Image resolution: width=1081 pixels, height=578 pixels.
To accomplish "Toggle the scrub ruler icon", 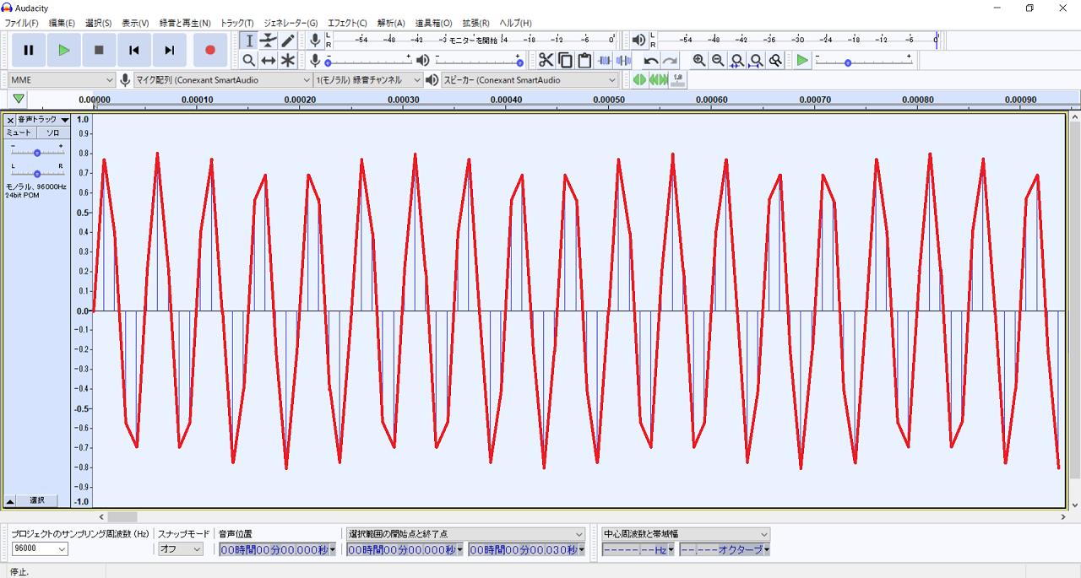I will click(677, 79).
